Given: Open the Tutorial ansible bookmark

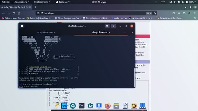Looking at the screenshot, I should pos(170,18).
